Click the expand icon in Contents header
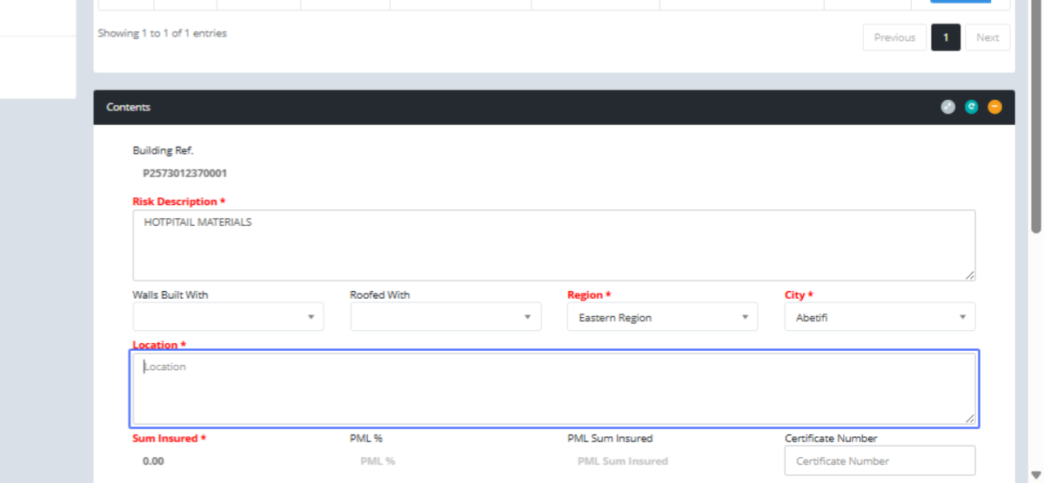This screenshot has width=1044, height=483. (x=947, y=107)
